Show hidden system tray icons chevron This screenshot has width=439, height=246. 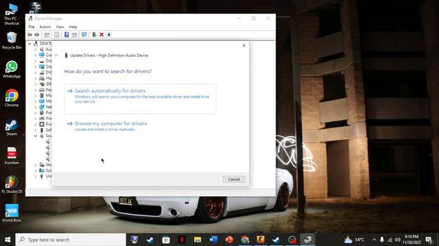tap(374, 240)
